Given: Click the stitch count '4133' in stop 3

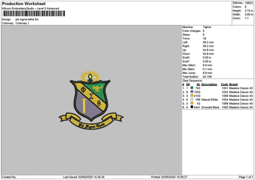Looking at the screenshot, I should [197, 96].
